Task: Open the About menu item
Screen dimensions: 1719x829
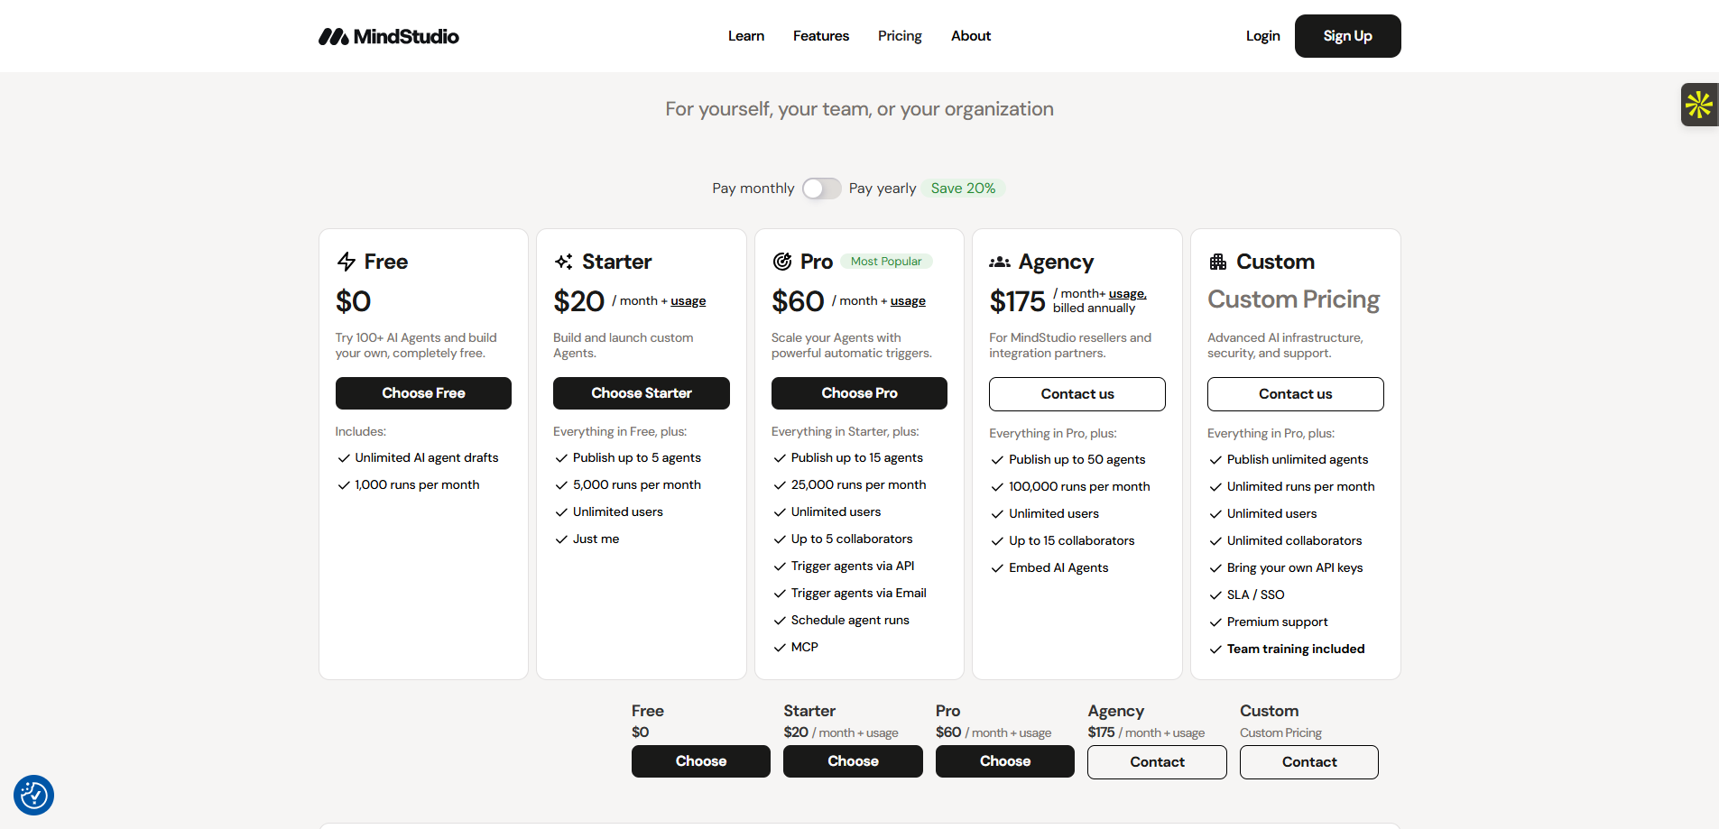Action: coord(971,36)
